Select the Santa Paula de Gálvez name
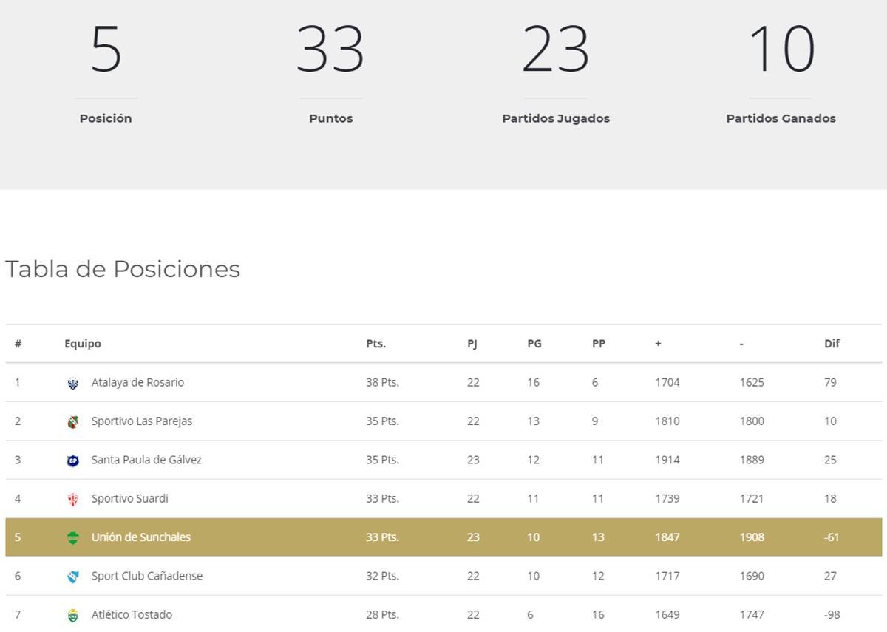887x632 pixels. 146,460
